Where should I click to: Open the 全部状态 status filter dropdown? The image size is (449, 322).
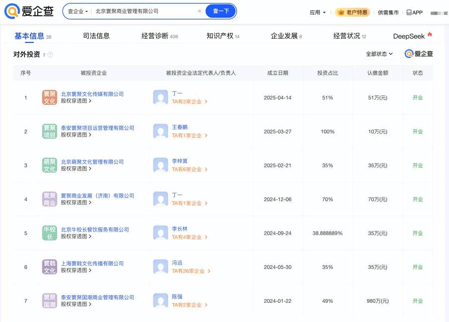pyautogui.click(x=379, y=54)
